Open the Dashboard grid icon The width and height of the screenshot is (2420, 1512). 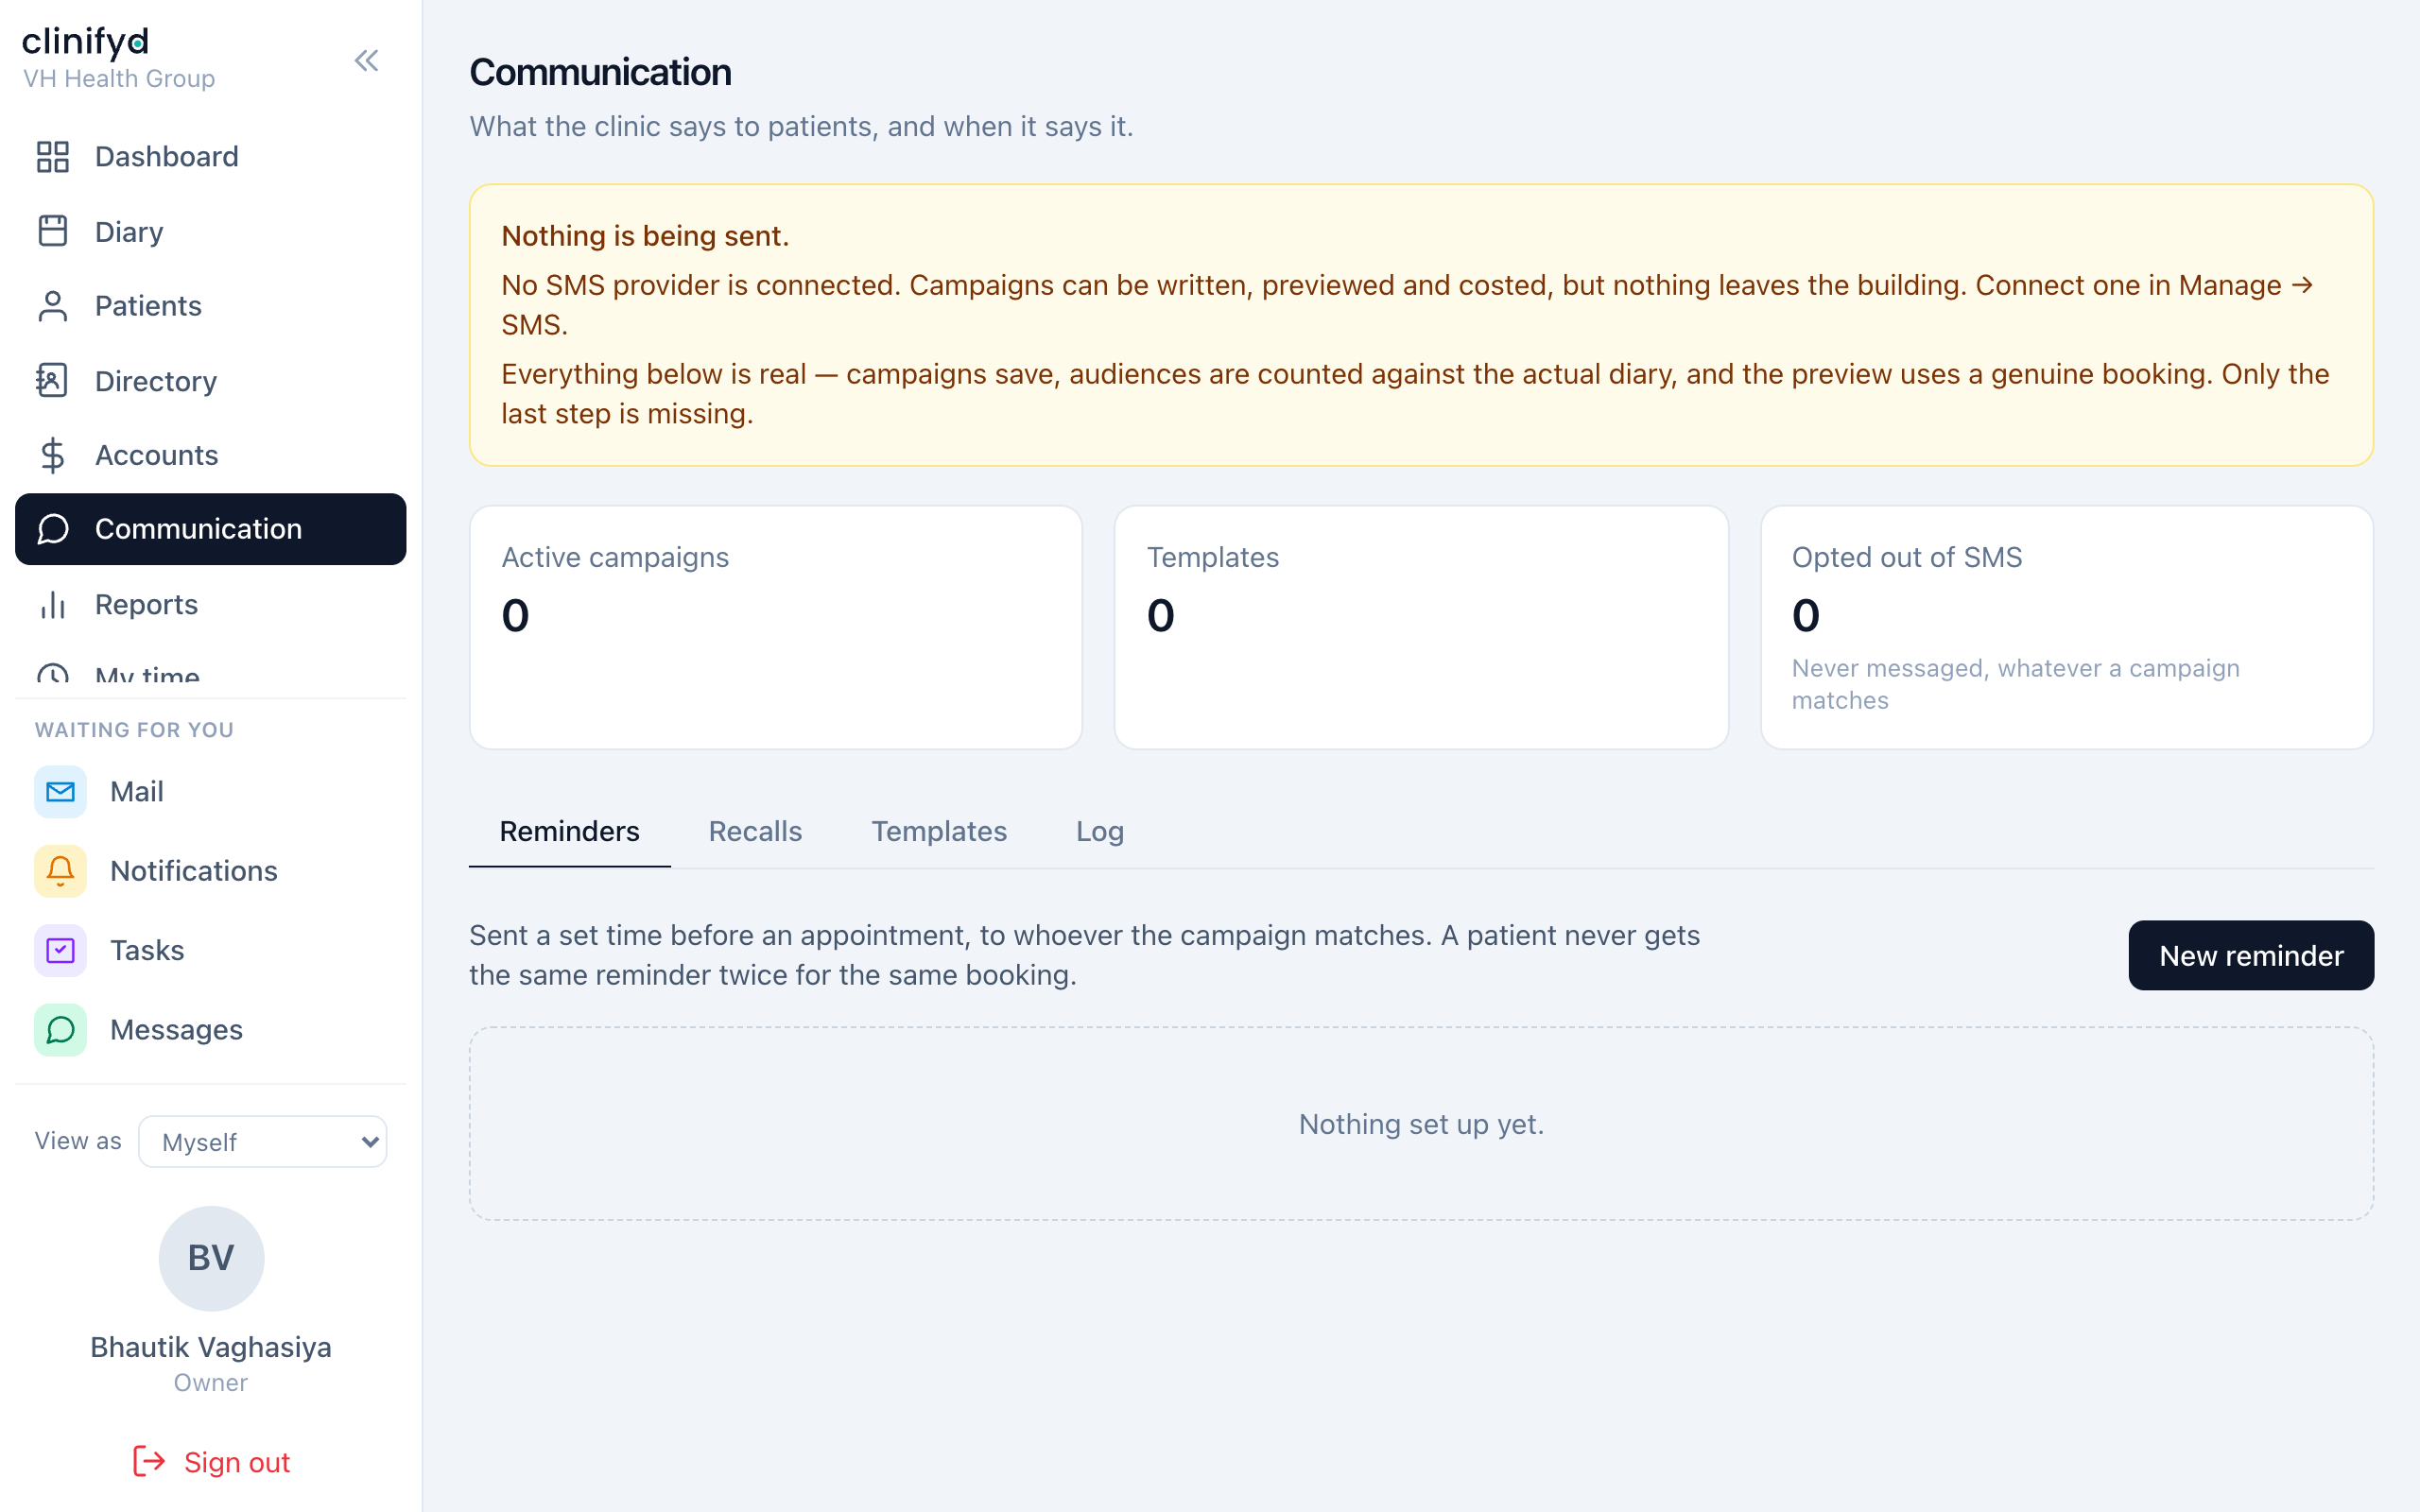tap(53, 157)
